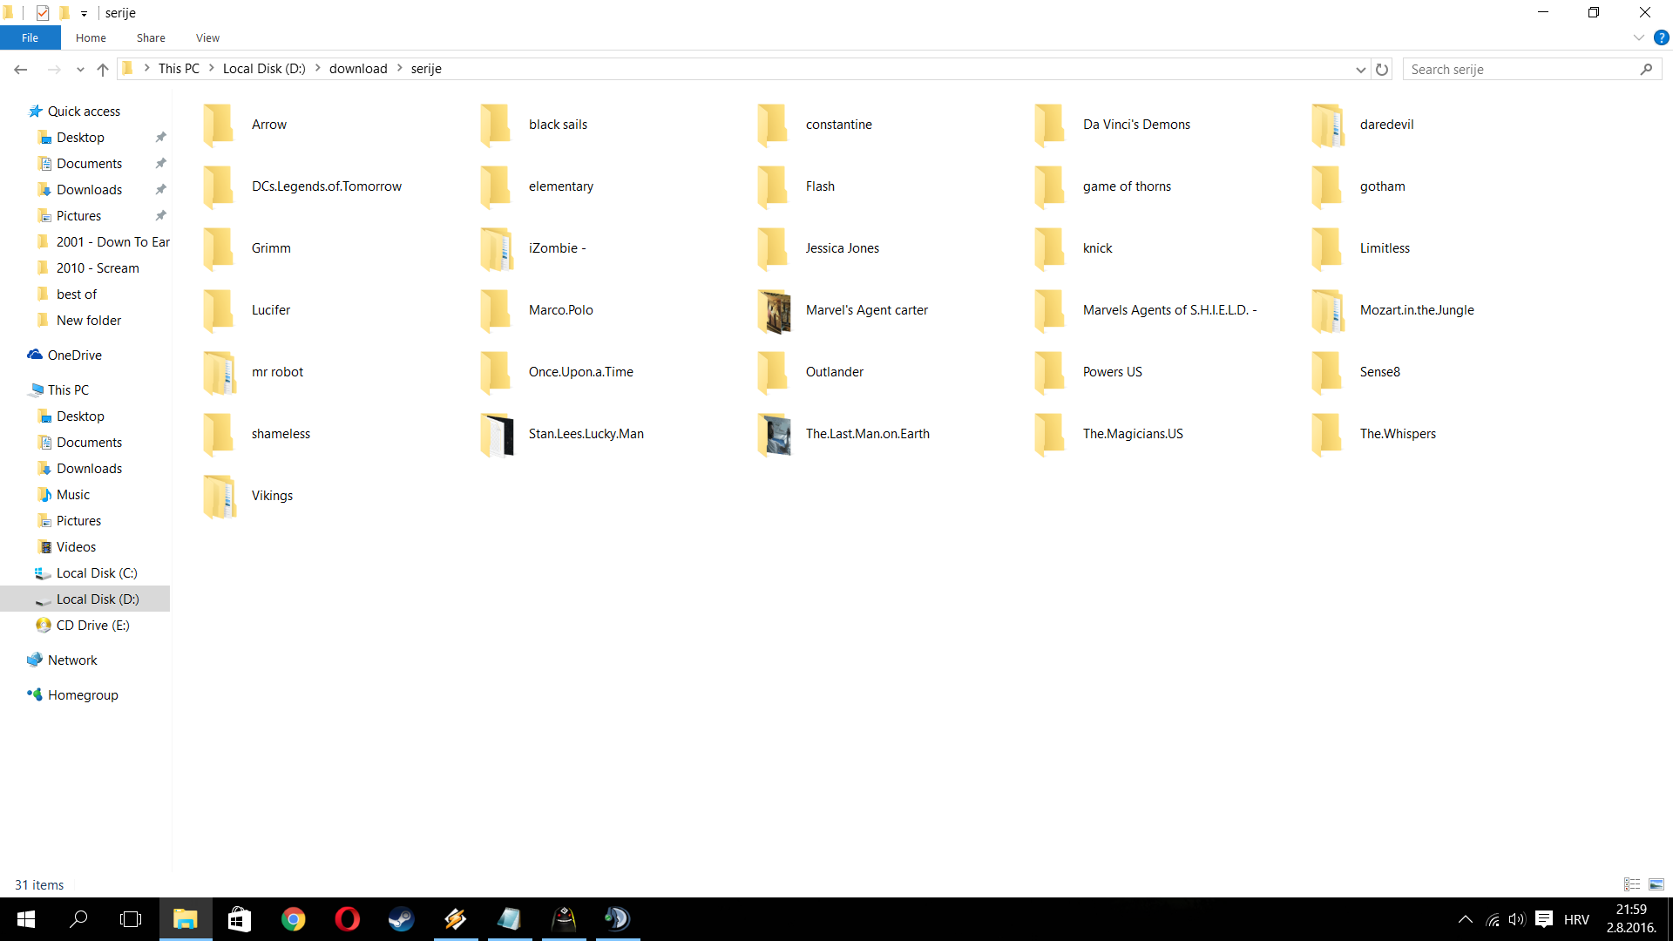The width and height of the screenshot is (1673, 941).
Task: Click the Back navigation arrow
Action: (x=21, y=69)
